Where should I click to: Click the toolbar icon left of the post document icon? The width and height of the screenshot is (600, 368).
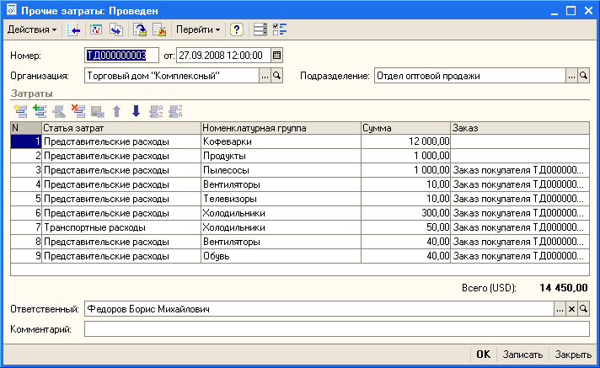(x=116, y=29)
